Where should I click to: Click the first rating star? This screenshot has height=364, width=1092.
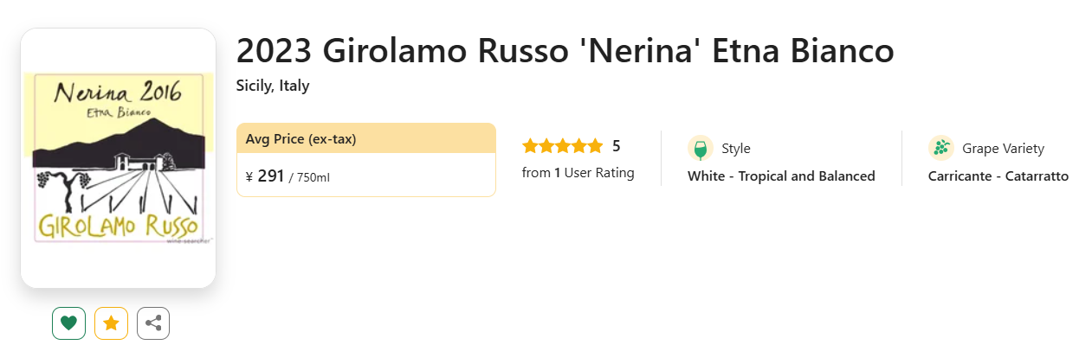tap(530, 146)
